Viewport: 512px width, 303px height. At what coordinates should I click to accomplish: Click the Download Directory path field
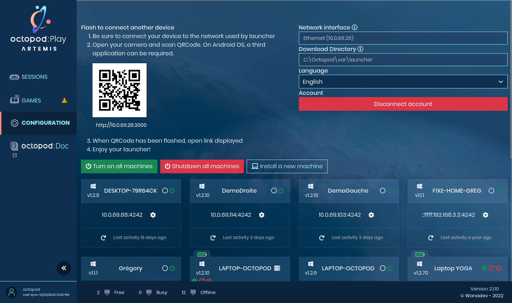[403, 60]
